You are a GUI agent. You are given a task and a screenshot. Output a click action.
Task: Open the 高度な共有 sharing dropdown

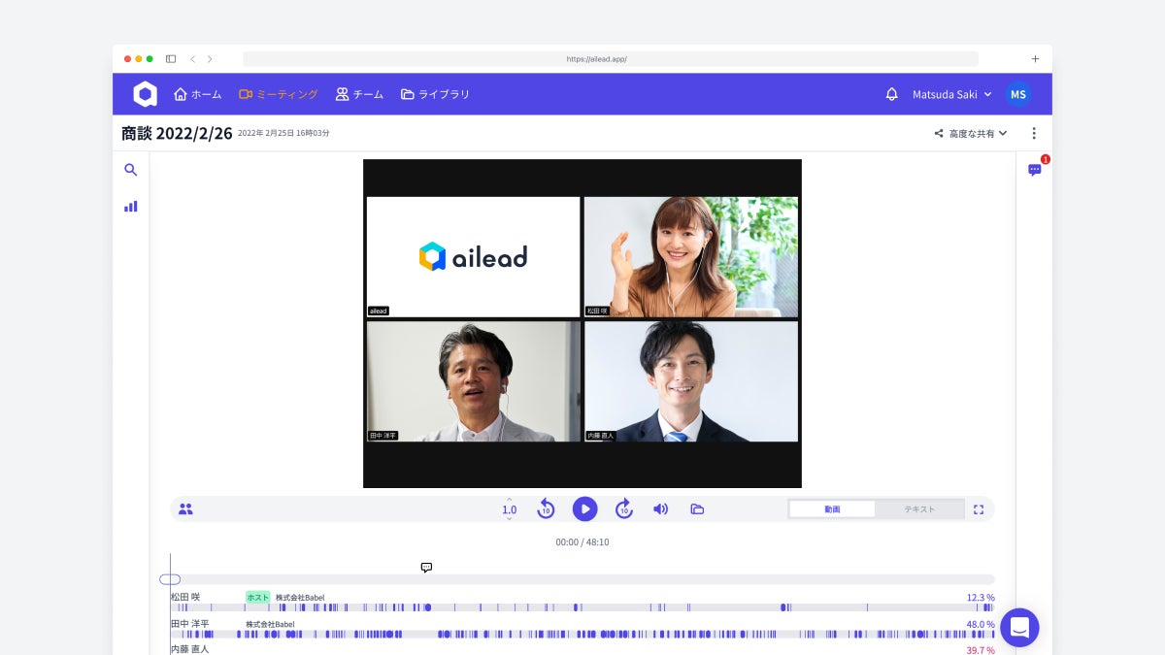coord(971,133)
